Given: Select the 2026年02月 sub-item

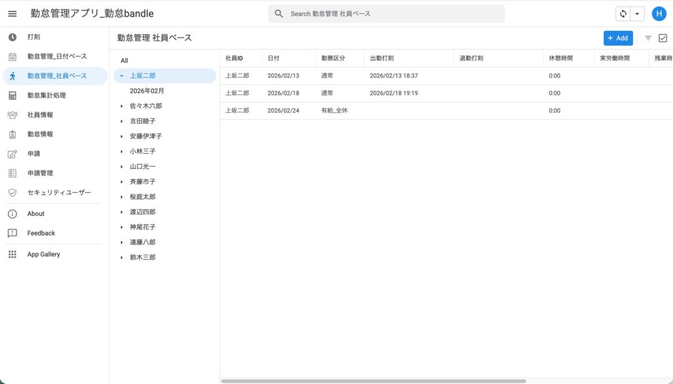Looking at the screenshot, I should (x=147, y=91).
